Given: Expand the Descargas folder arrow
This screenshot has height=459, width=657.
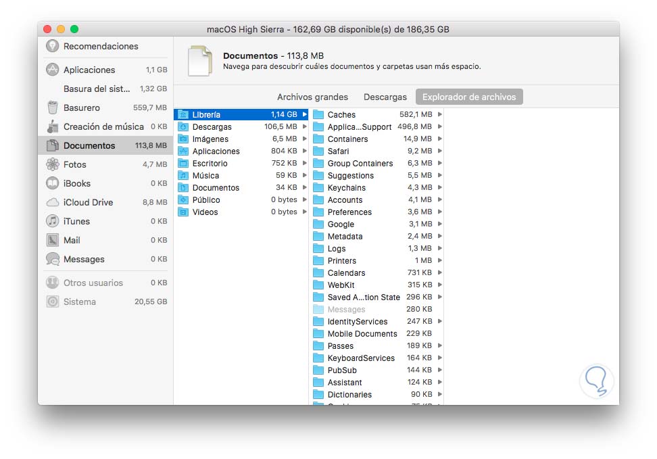Looking at the screenshot, I should (x=305, y=126).
